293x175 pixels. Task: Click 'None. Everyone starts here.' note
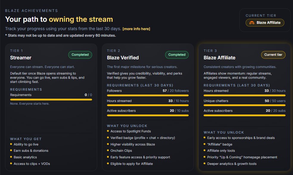tap(30, 103)
